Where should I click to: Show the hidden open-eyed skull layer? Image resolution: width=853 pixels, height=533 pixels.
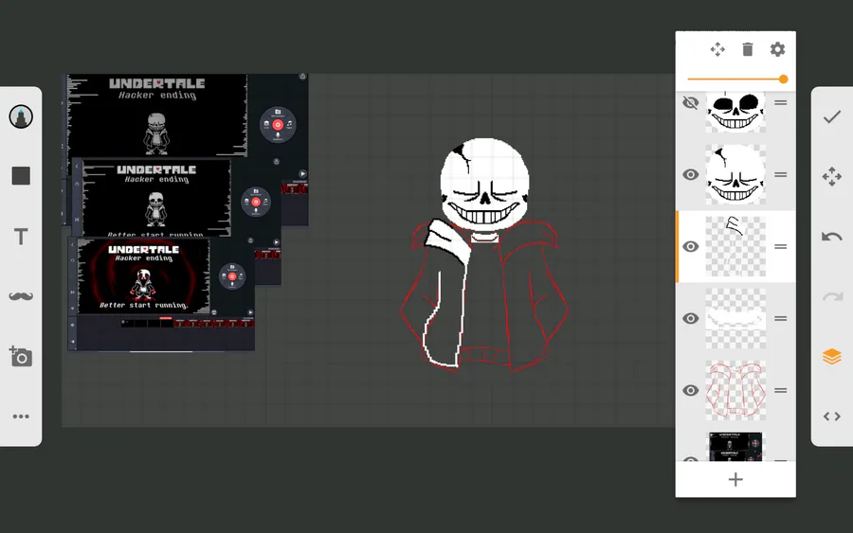click(x=690, y=102)
